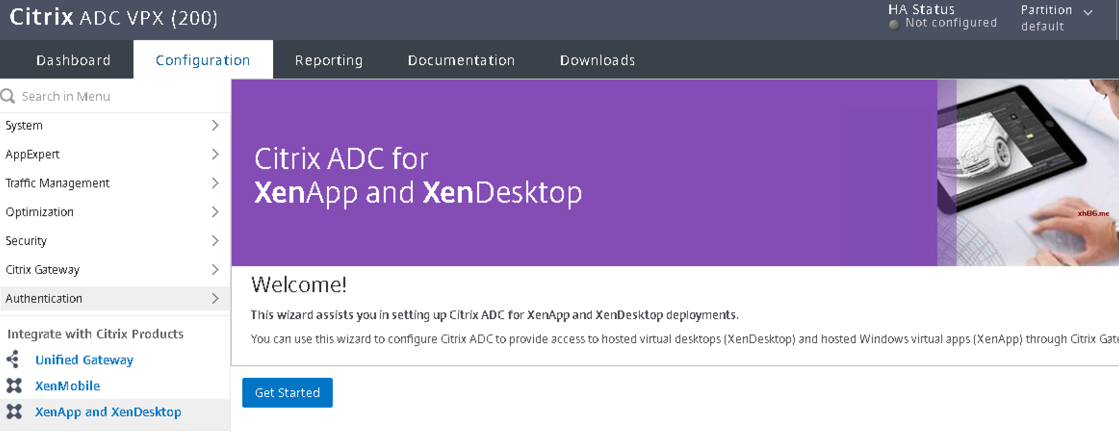Image resolution: width=1119 pixels, height=432 pixels.
Task: Open the Reporting tab
Action: 328,60
